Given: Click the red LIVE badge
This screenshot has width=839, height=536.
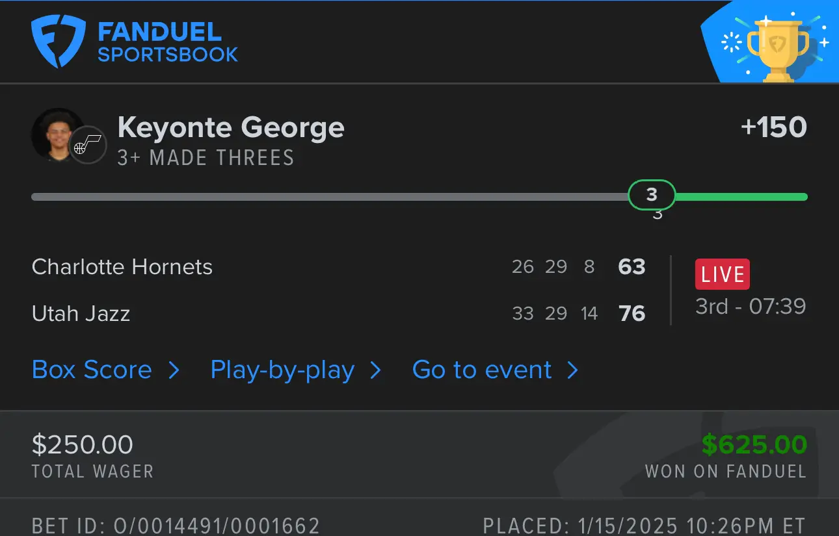Looking at the screenshot, I should click(722, 274).
